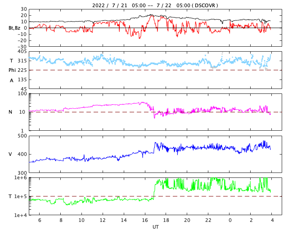Click the "300" tick on the V panel
Viewport: 288px width, 230px height.
(x=22, y=173)
